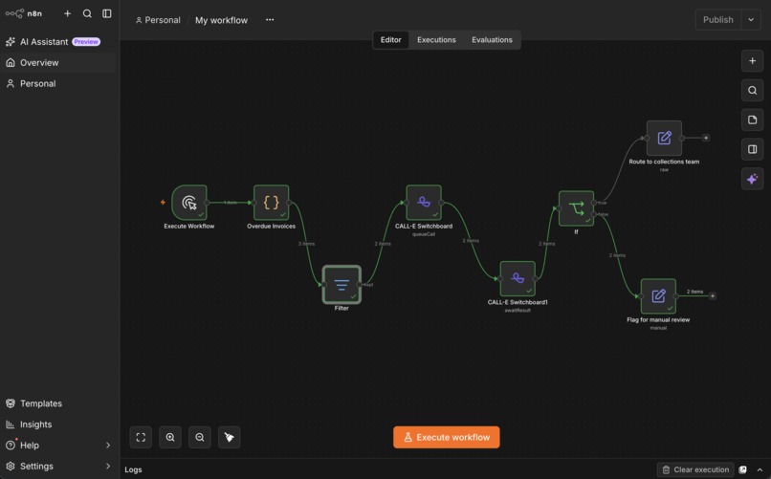
Task: Click Clear execution button
Action: [x=695, y=469]
